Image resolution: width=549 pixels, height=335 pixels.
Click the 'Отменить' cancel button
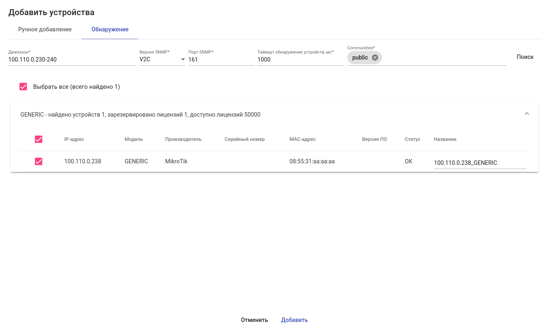pos(254,320)
